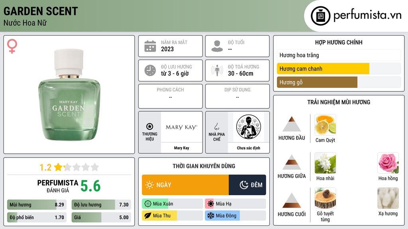Click the sillage icon for Độ toả hương
The image size is (408, 229).
click(217, 70)
